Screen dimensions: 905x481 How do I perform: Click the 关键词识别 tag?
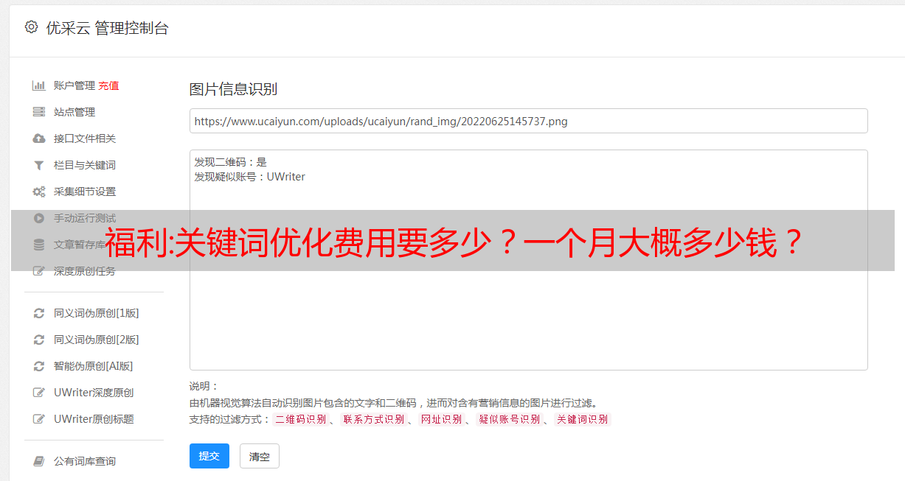[582, 419]
